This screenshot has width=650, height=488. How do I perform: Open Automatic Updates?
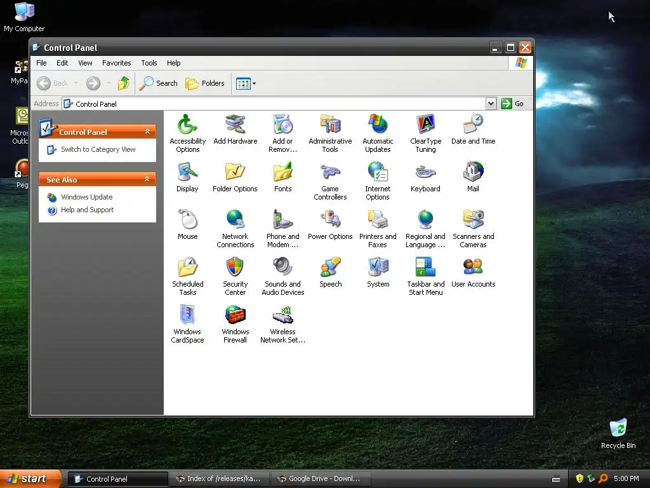tap(378, 133)
